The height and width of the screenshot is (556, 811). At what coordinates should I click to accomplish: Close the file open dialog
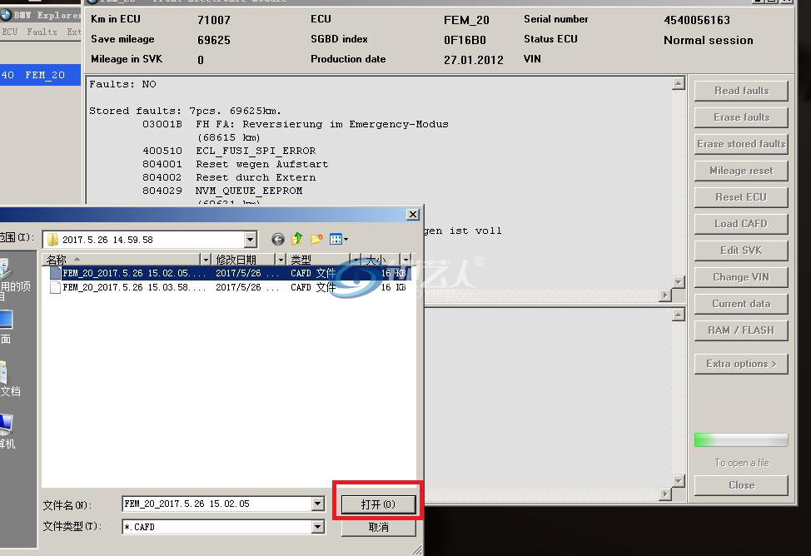413,214
